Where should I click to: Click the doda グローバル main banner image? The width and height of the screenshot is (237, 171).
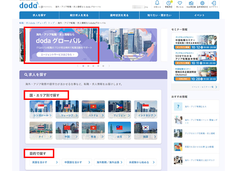tap(93, 45)
